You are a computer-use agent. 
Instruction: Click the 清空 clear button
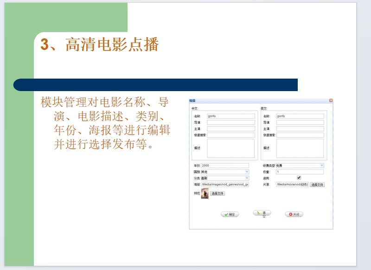point(262,214)
